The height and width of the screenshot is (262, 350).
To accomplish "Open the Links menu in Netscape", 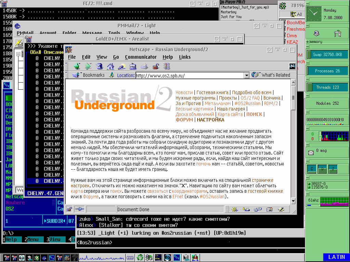I will pyautogui.click(x=185, y=57).
